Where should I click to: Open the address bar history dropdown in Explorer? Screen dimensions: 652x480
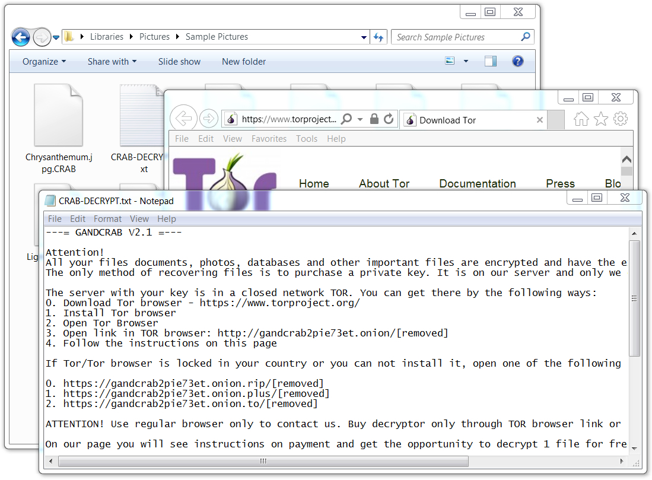click(364, 37)
